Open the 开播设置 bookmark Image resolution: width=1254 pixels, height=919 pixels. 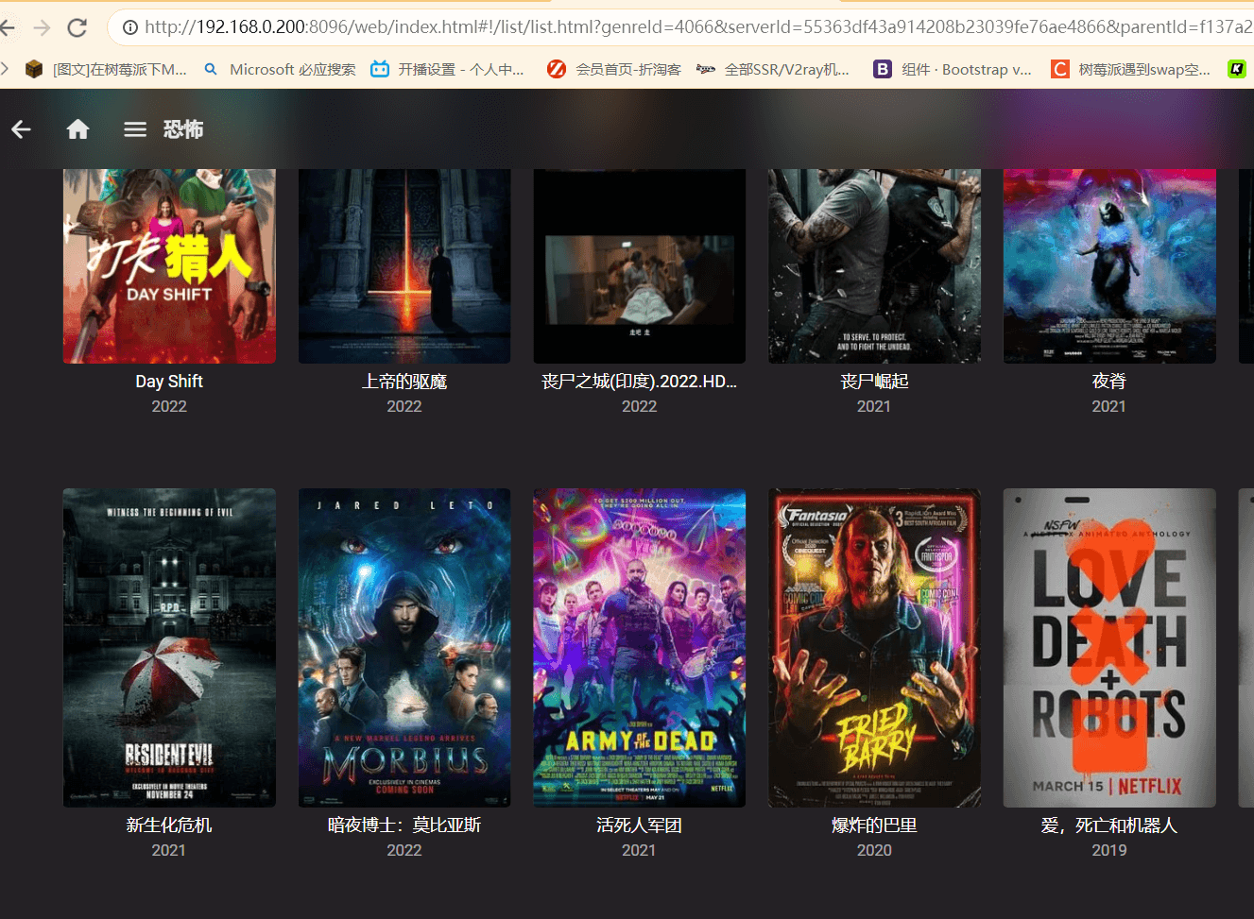pyautogui.click(x=447, y=69)
